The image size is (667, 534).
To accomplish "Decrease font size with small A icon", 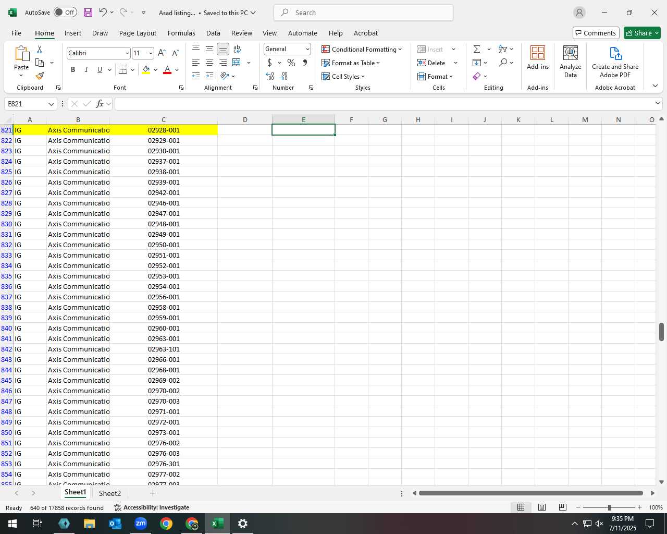I will pos(175,53).
